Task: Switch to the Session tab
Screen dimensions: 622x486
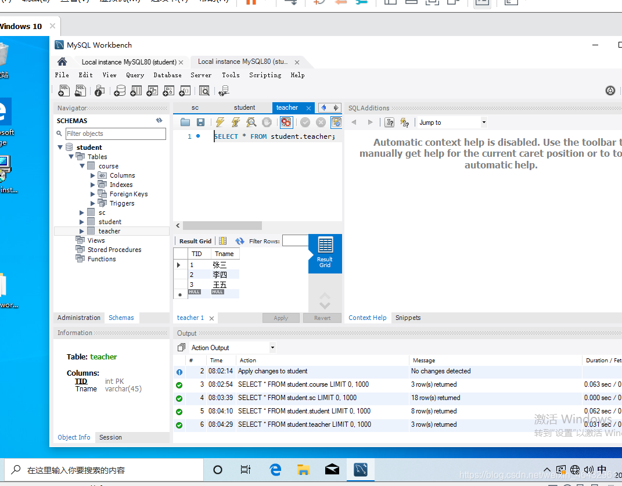Action: [x=110, y=437]
